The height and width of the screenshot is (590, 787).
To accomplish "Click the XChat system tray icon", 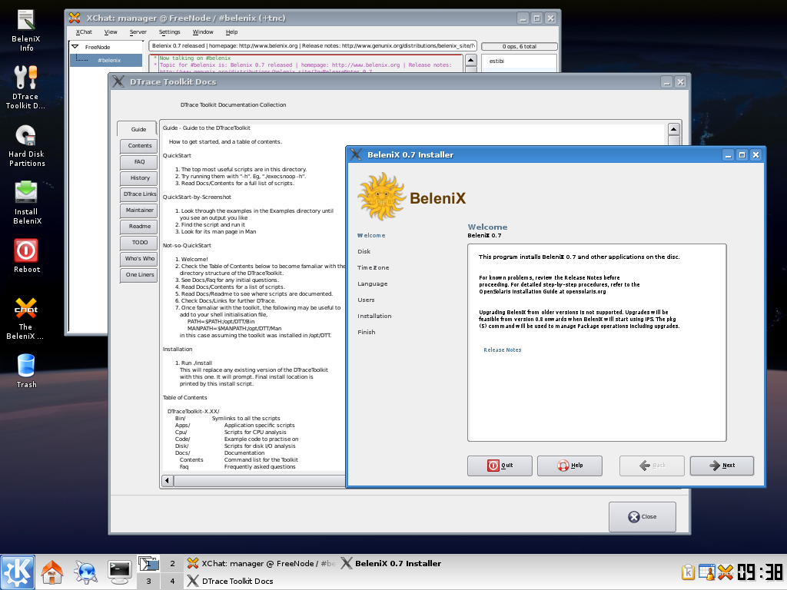I will click(x=726, y=572).
